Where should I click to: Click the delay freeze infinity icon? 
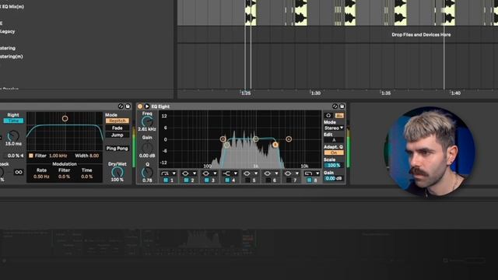(x=19, y=172)
